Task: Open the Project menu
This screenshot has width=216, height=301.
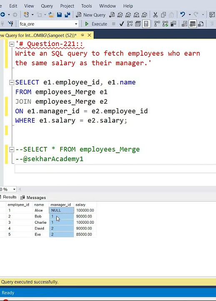Action: point(67,6)
